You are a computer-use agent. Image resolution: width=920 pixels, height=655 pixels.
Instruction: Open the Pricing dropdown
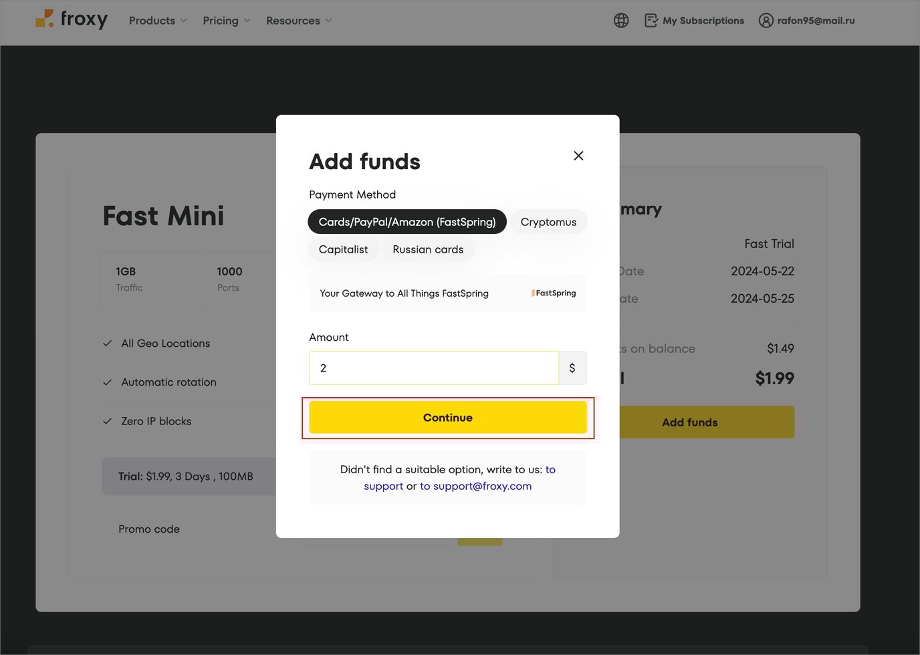pos(227,21)
